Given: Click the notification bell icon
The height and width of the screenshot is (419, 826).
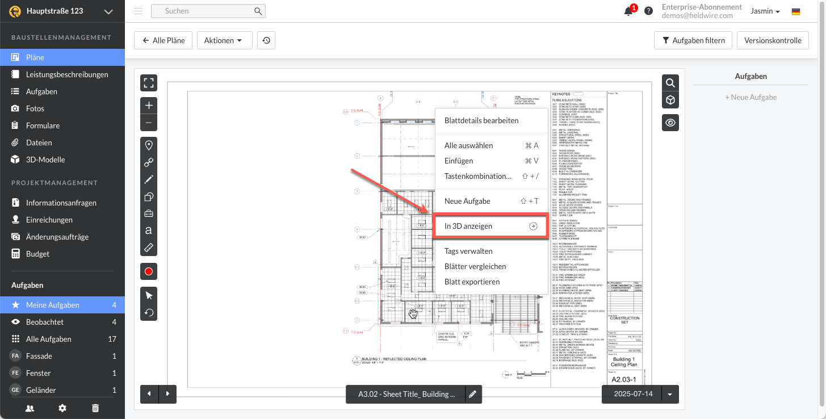Looking at the screenshot, I should tap(628, 11).
